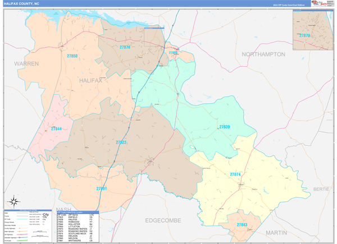Screen dimensions: 337x244
Task: Click ZIP code label 27874
Action: pos(235,174)
